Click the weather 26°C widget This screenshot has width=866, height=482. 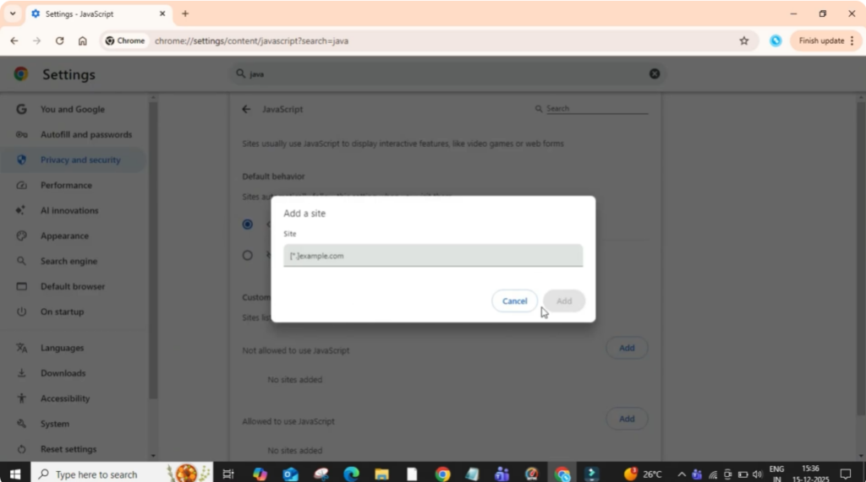point(643,474)
